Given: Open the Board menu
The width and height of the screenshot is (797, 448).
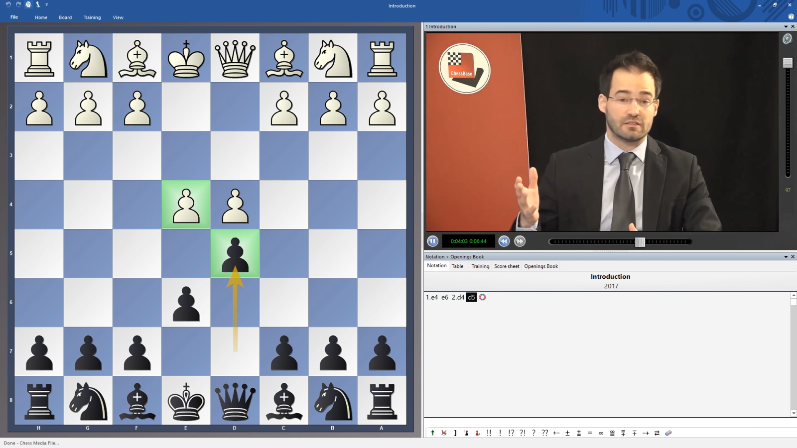Looking at the screenshot, I should 65,17.
